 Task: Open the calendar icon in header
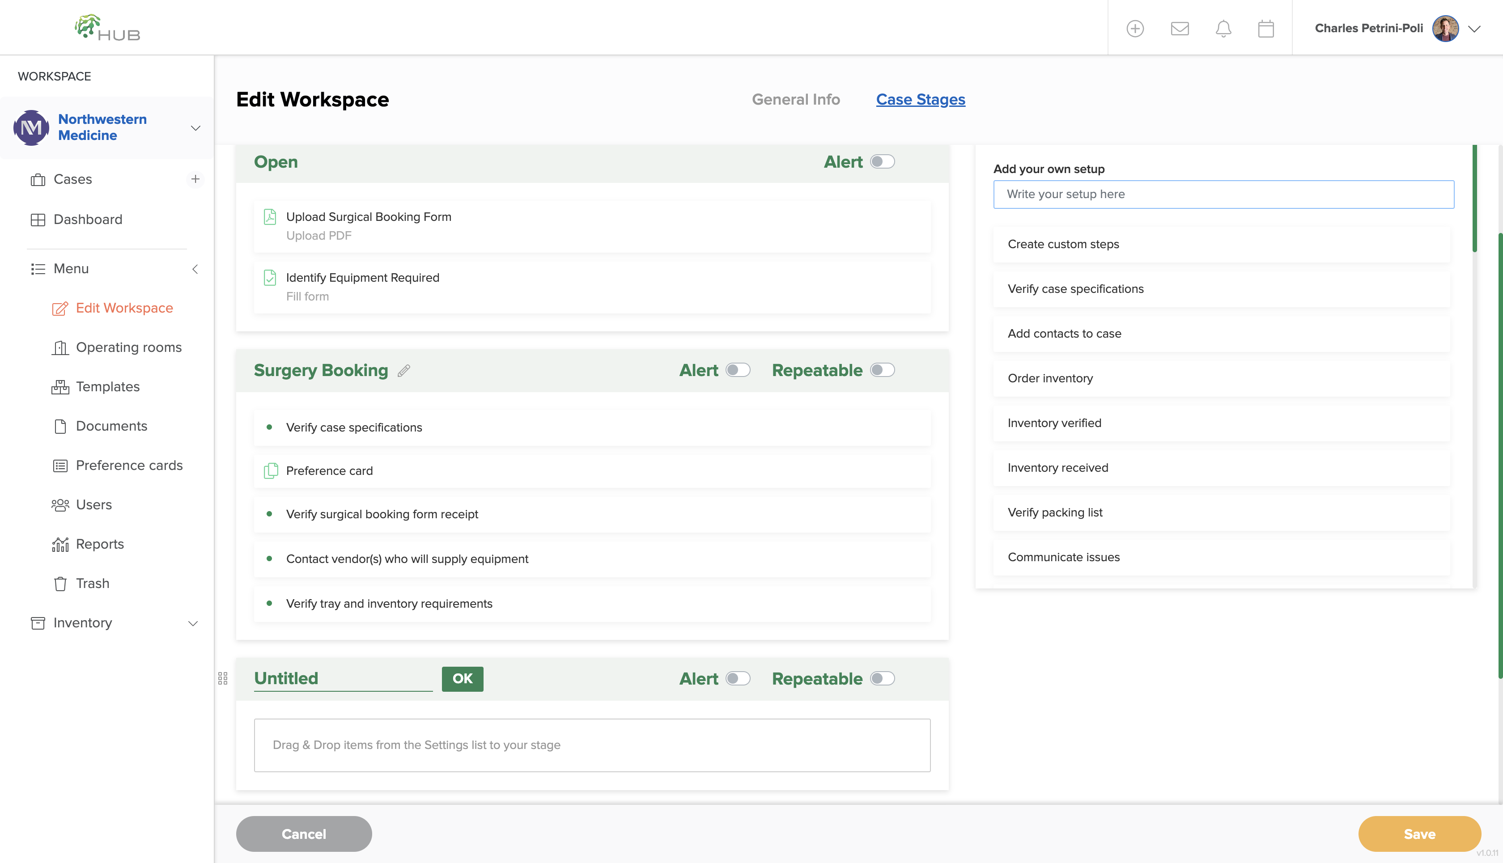pos(1266,29)
